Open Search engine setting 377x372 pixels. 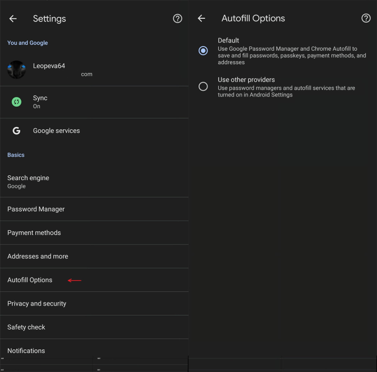point(28,182)
